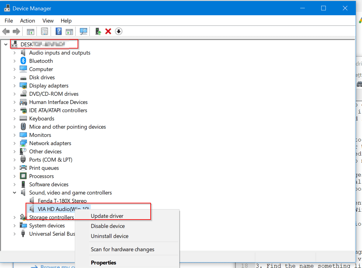Open the View menu
The width and height of the screenshot is (362, 268).
click(48, 20)
